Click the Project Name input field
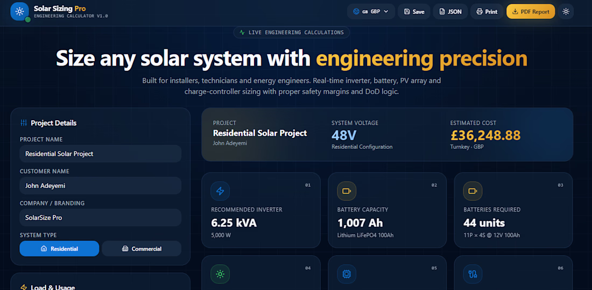 coord(101,154)
